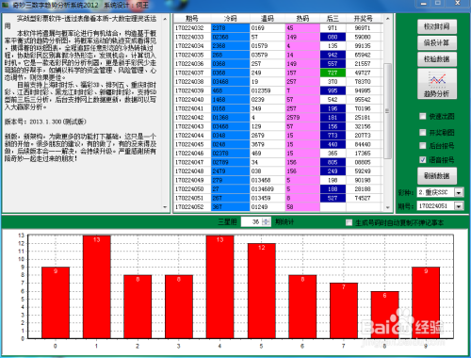
Task: Select period cell 170224037
Action: point(192,73)
